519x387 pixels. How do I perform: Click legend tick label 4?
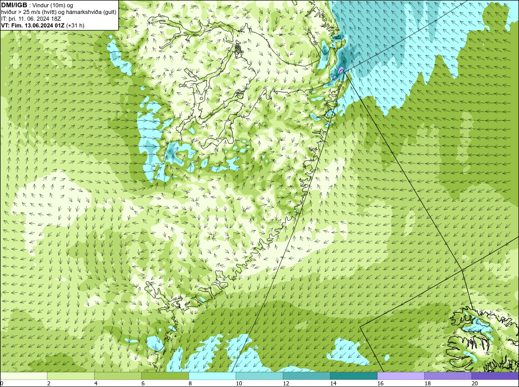(x=96, y=383)
